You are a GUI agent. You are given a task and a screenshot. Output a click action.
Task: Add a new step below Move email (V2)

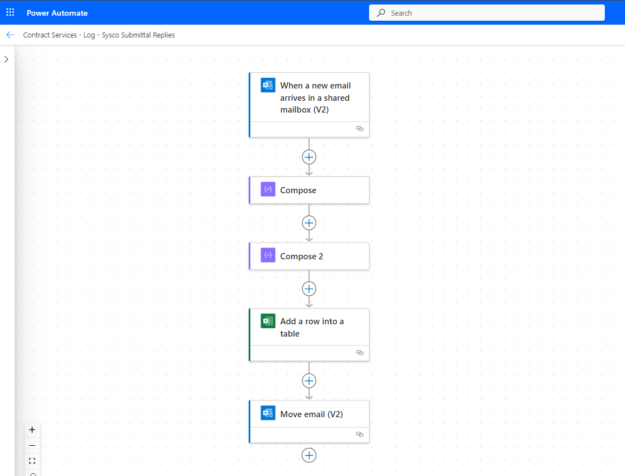pyautogui.click(x=309, y=455)
